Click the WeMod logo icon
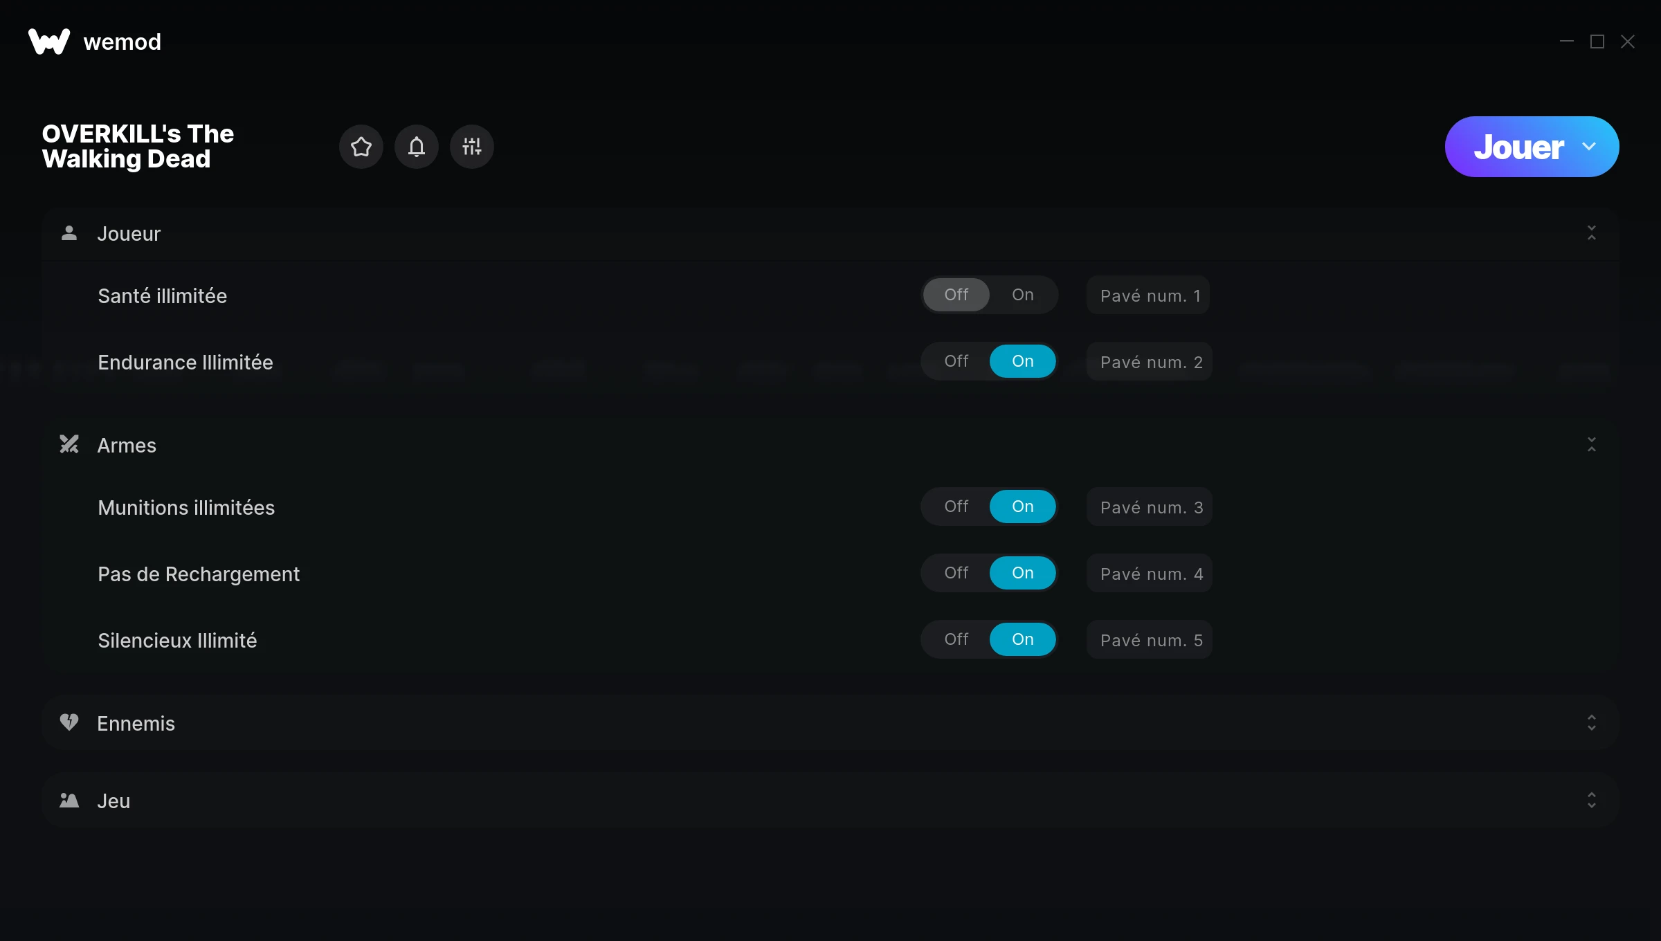Viewport: 1661px width, 941px height. pyautogui.click(x=49, y=42)
